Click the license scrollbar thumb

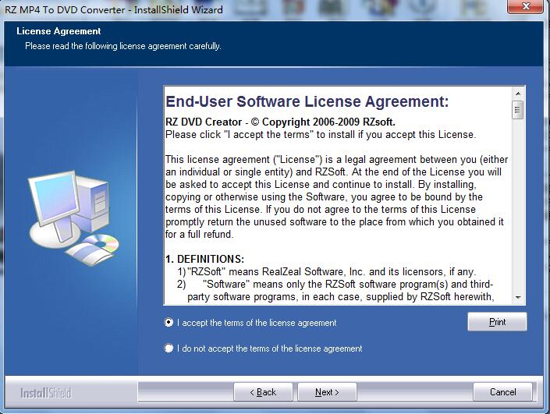518,110
